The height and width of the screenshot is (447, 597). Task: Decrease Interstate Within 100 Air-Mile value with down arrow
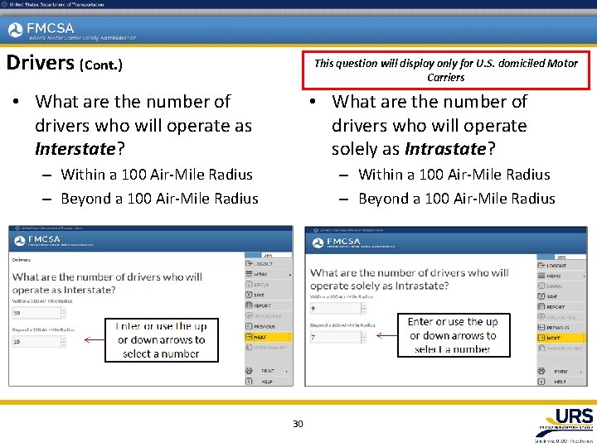(63, 315)
